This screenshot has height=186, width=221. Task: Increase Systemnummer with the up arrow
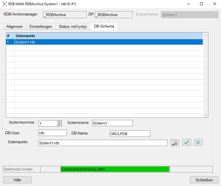click(x=59, y=122)
